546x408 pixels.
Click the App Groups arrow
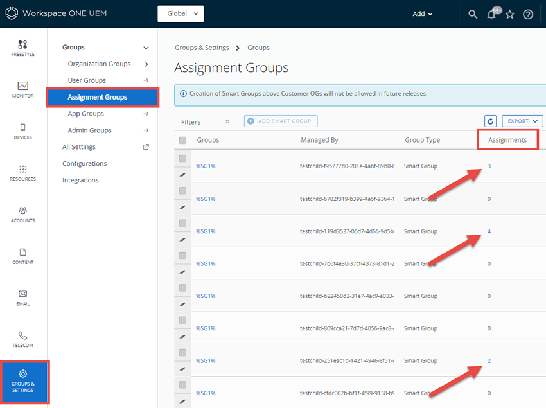pos(146,114)
